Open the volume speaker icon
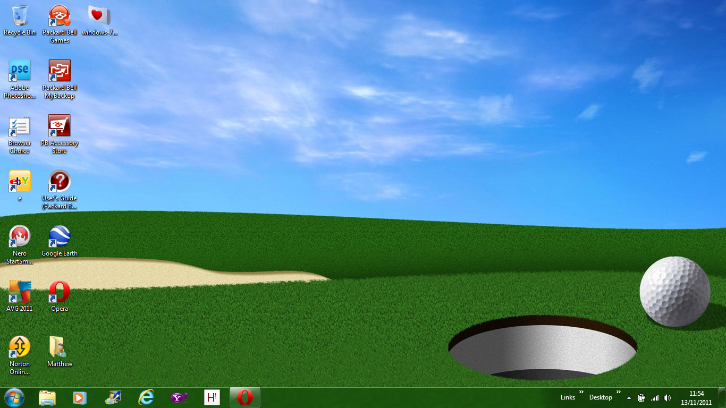 point(668,398)
